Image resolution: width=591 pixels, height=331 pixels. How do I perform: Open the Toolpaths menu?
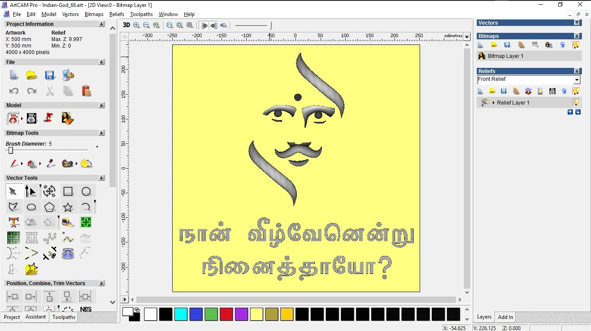point(141,14)
